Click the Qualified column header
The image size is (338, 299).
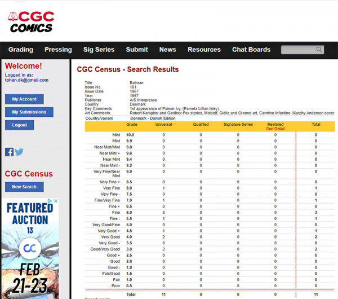click(201, 124)
